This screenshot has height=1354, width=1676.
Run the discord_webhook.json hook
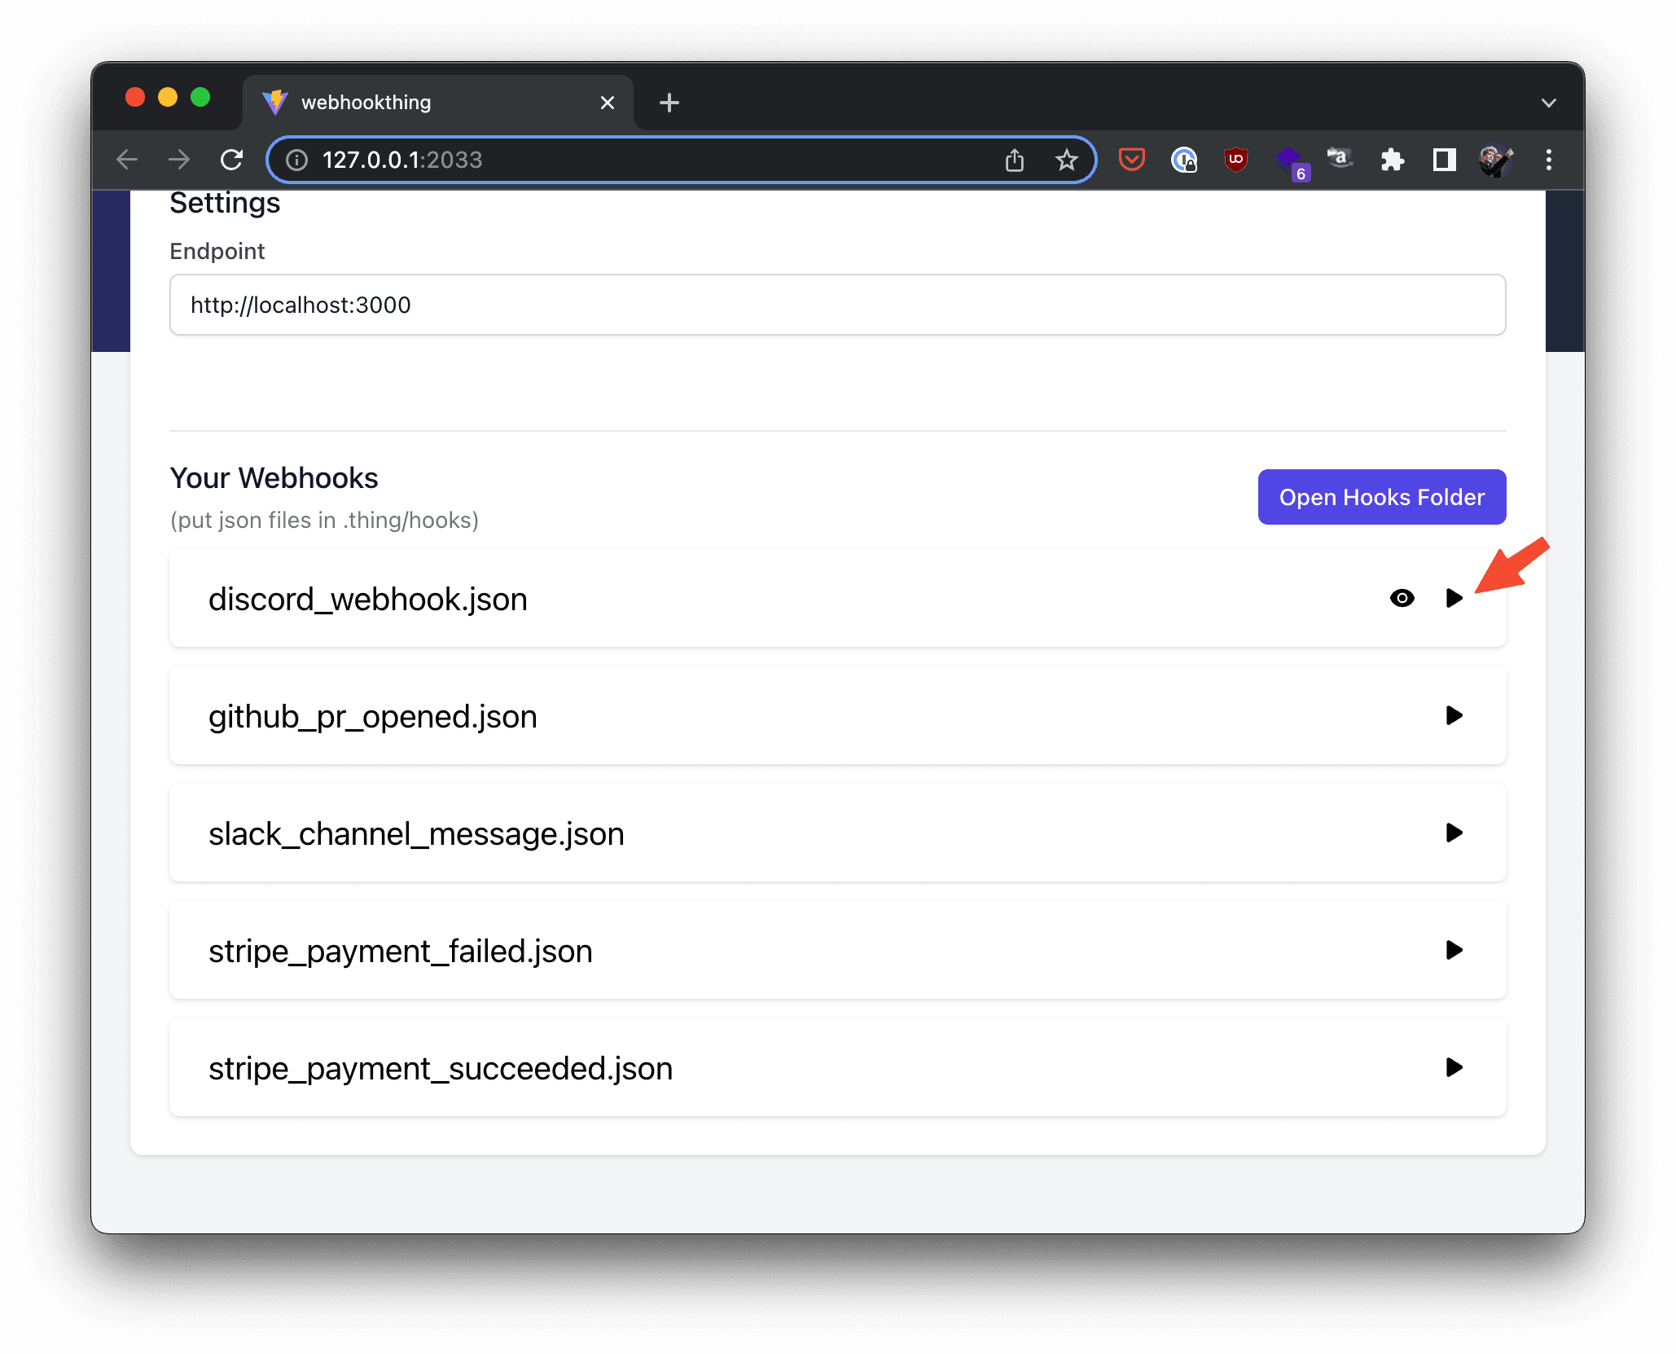[1454, 598]
